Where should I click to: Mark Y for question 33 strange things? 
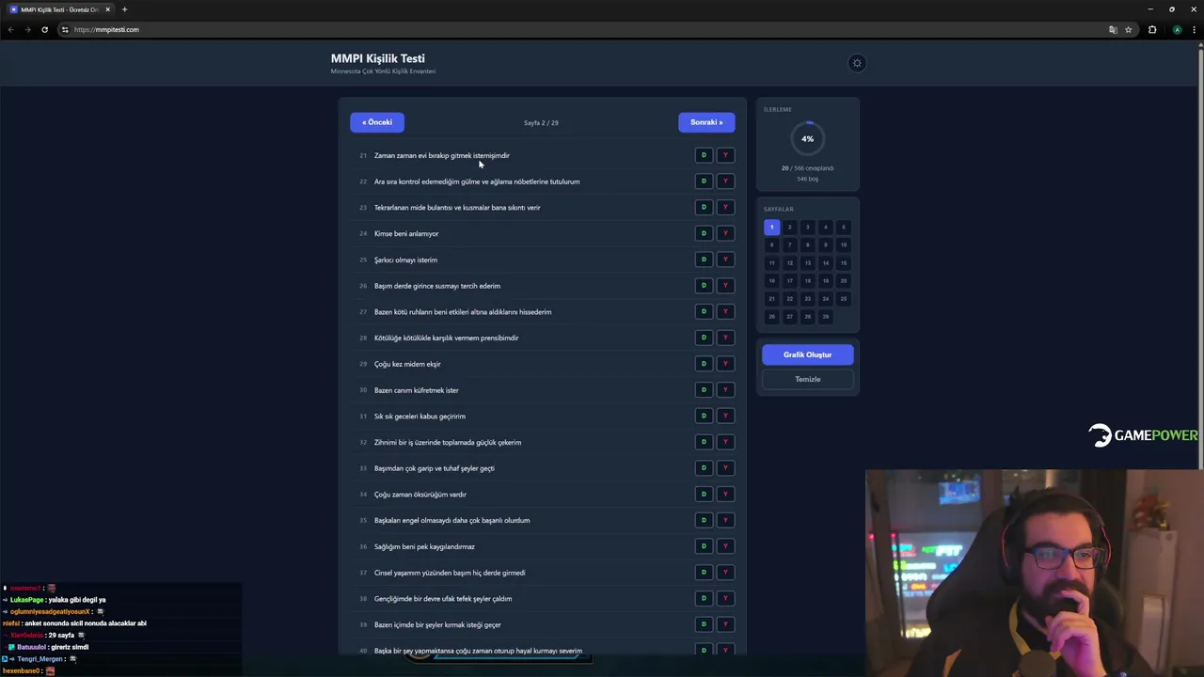[725, 467]
